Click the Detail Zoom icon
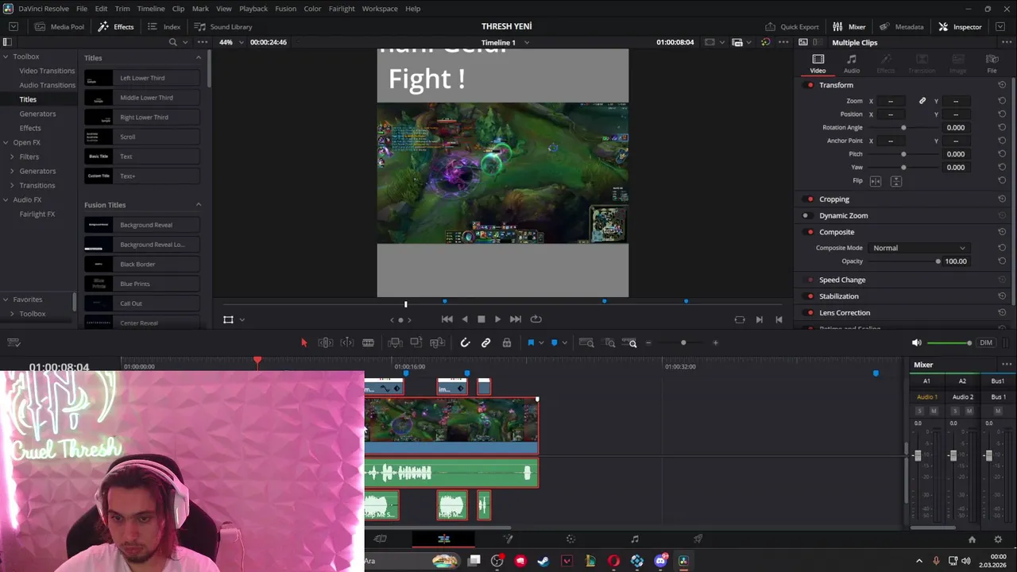Viewport: 1017px width, 572px height. tap(609, 342)
